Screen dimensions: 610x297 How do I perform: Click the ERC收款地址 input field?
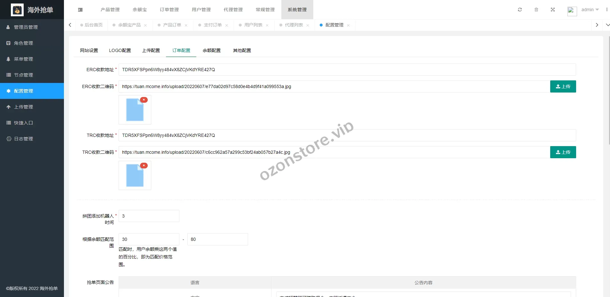tap(347, 70)
